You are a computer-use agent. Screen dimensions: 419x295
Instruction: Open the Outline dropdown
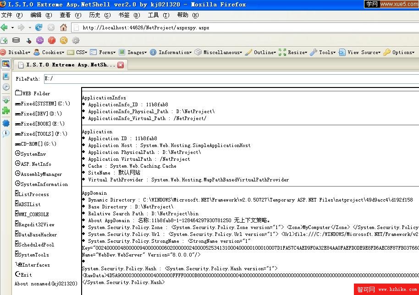tap(261, 52)
